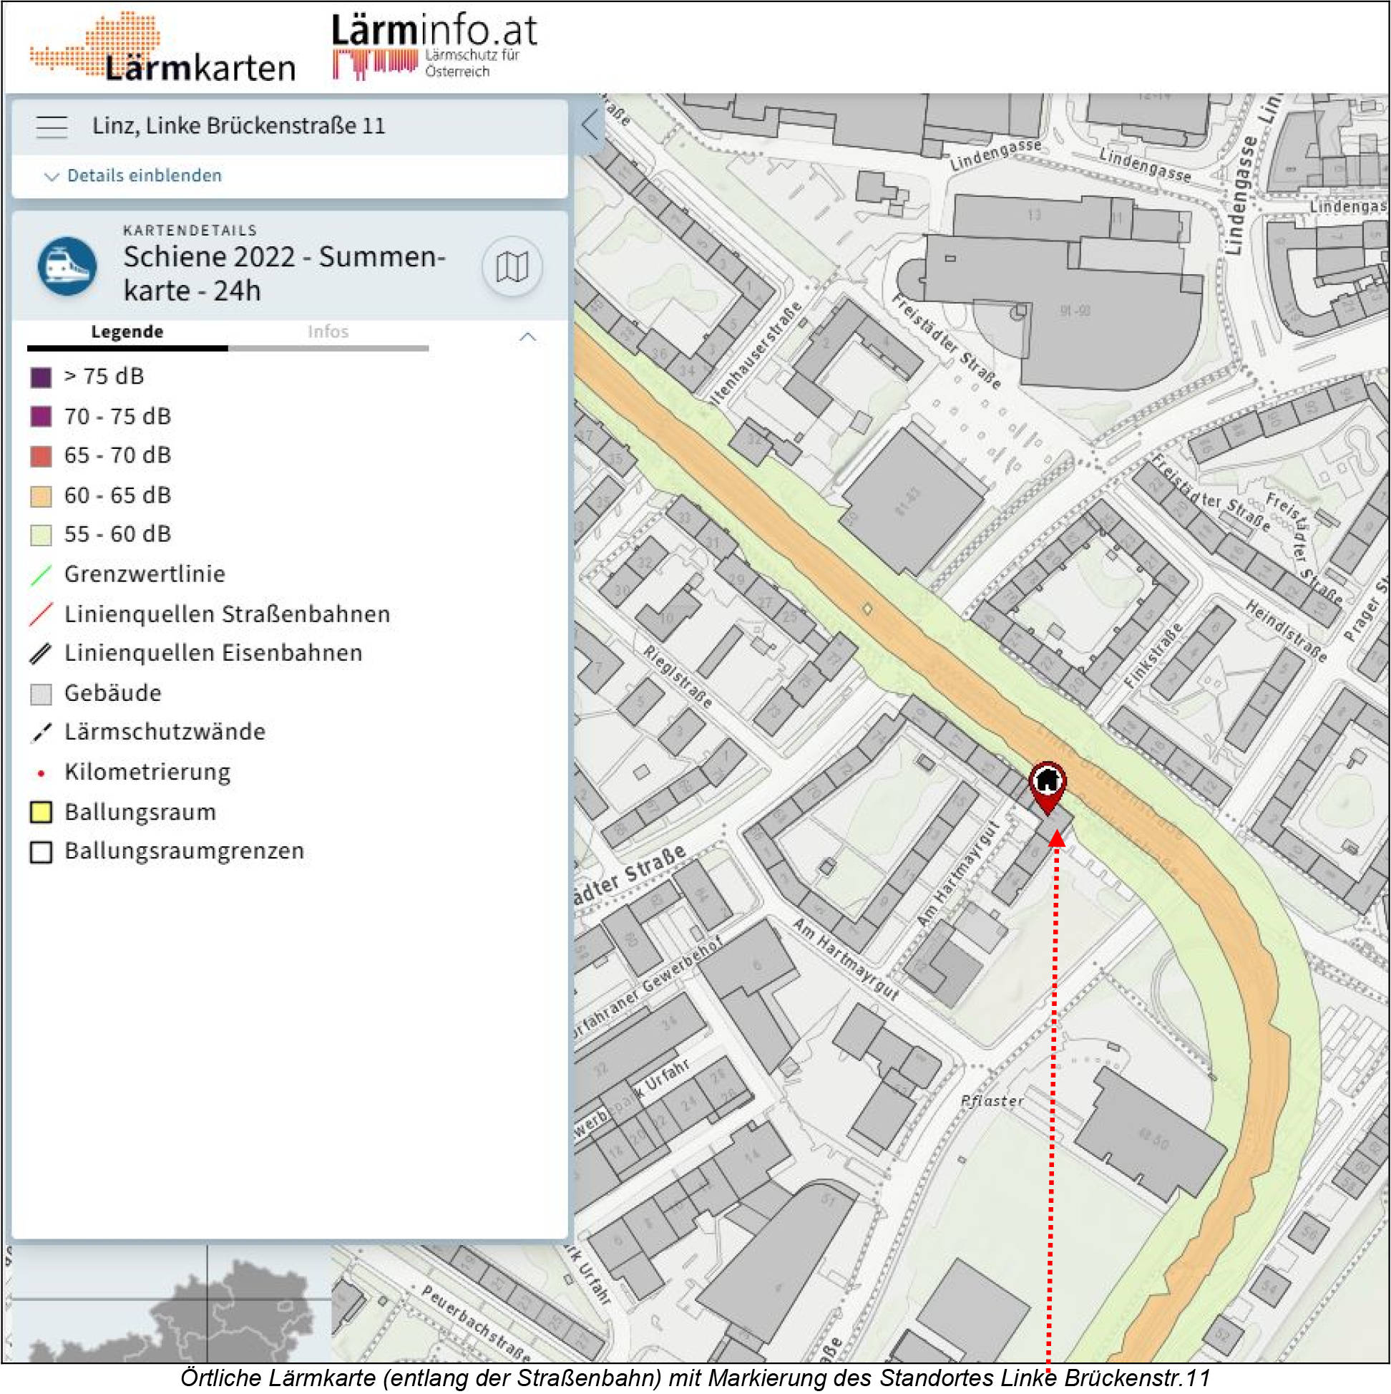1391x1394 pixels.
Task: Click the '65 - 70 dB' color swatch
Action: click(41, 456)
